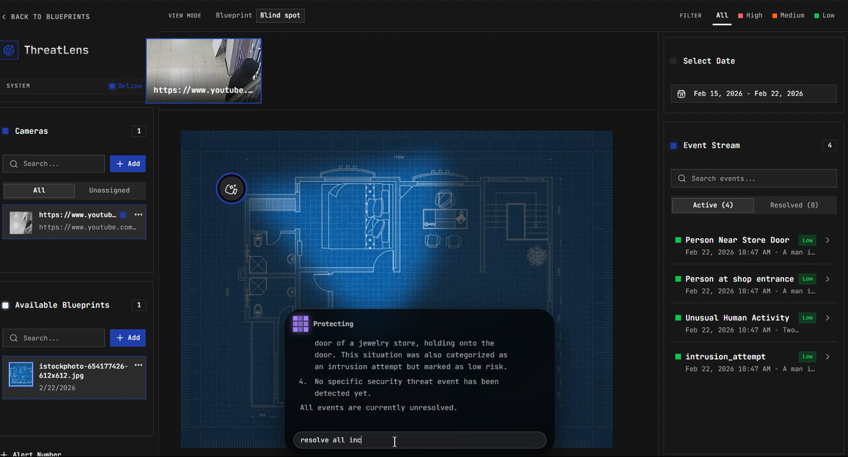Viewport: 848px width, 457px height.
Task: Filter events by Low severity
Action: point(824,16)
